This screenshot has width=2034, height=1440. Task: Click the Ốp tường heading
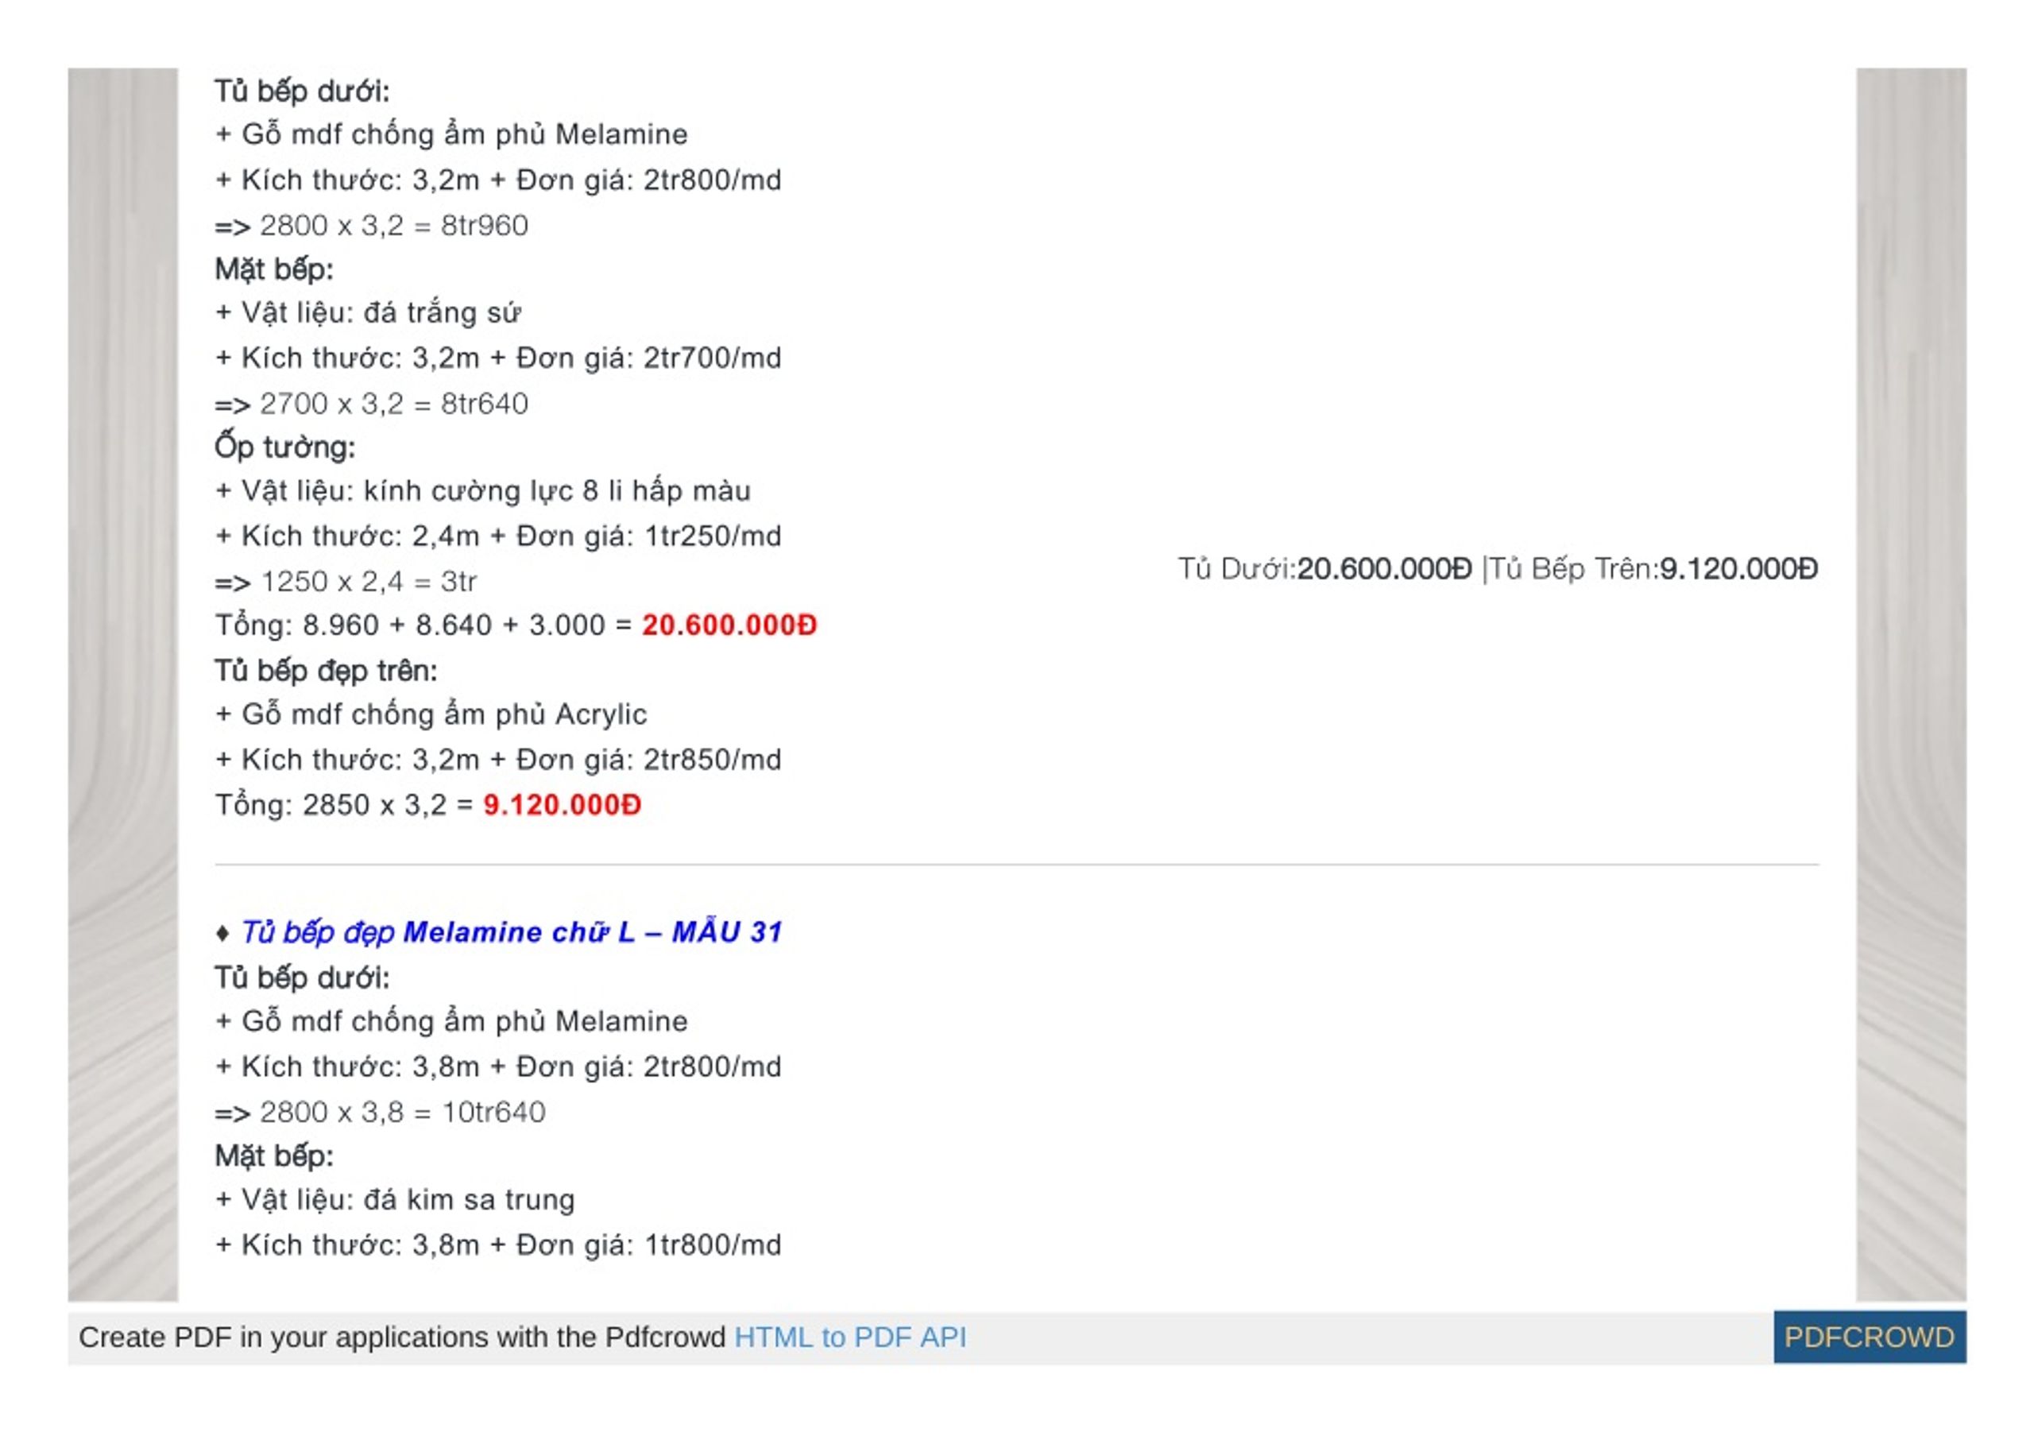coord(284,447)
